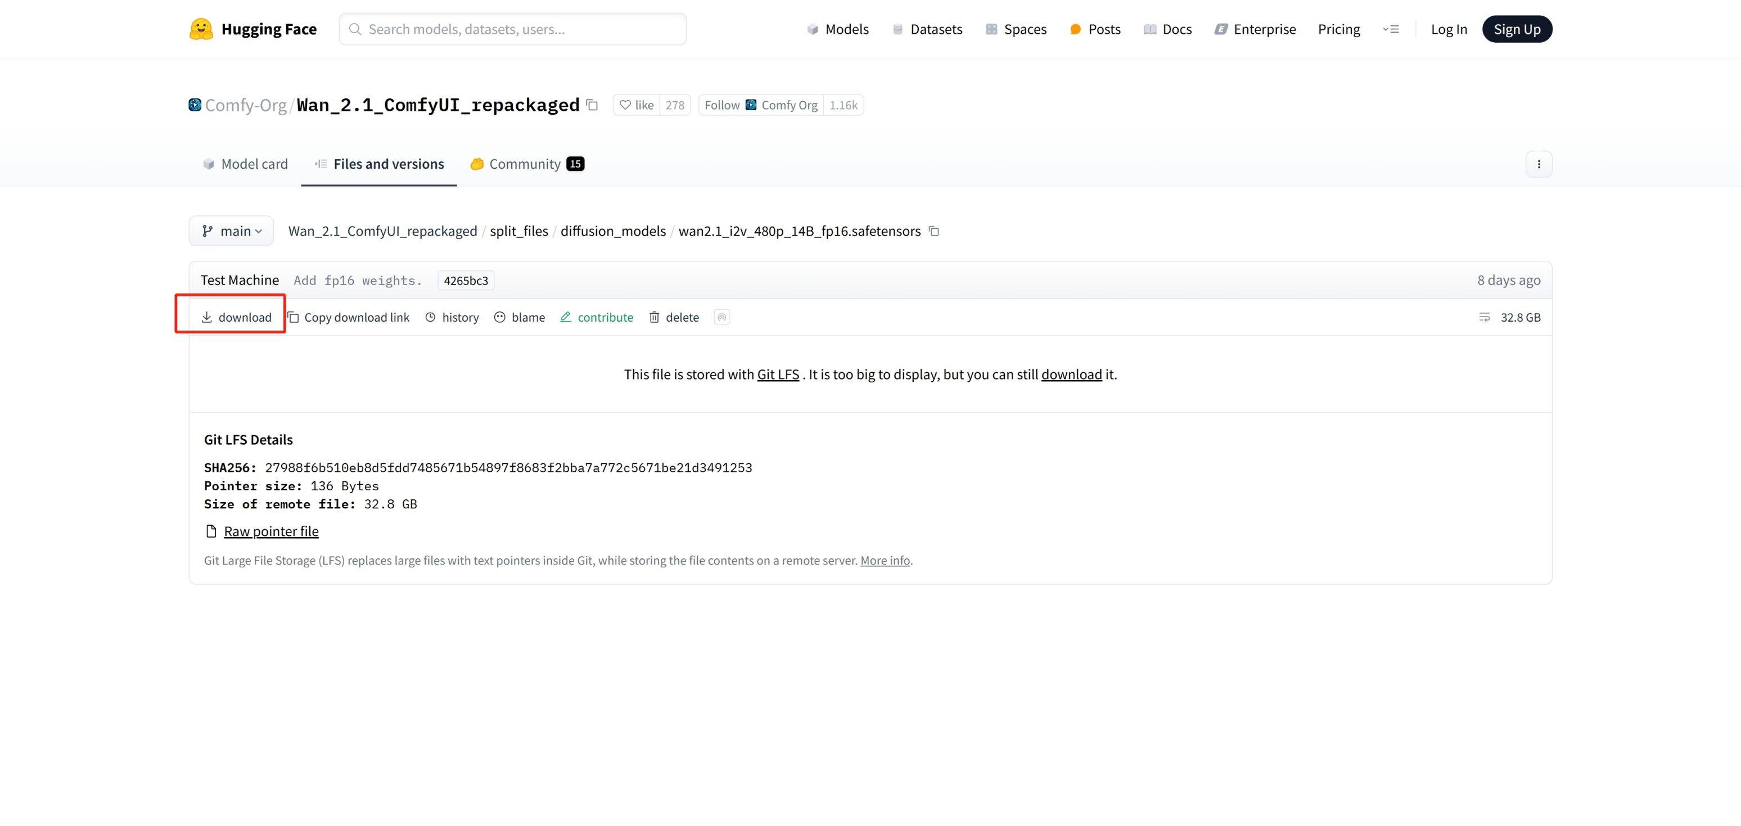Switch to the Model card tab

pos(245,164)
